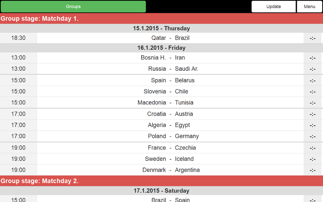
Task: Click the Algeria - Egypt score field
Action: pyautogui.click(x=313, y=125)
